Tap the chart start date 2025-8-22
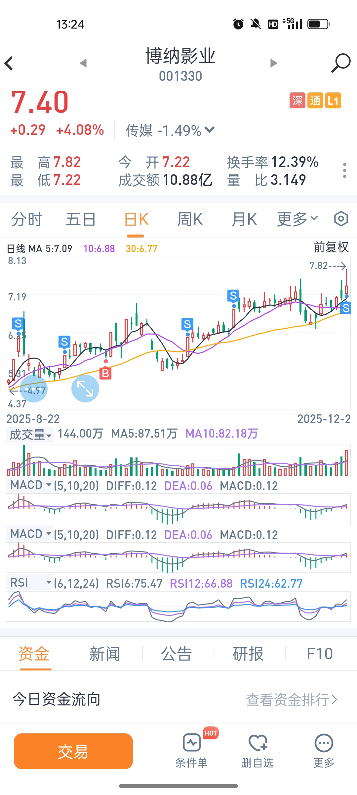The height and width of the screenshot is (795, 357). pyautogui.click(x=33, y=419)
